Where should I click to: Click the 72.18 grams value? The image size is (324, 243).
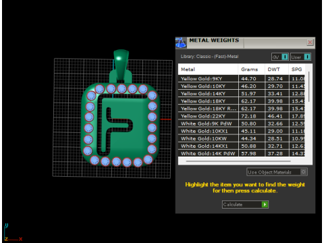(248, 116)
